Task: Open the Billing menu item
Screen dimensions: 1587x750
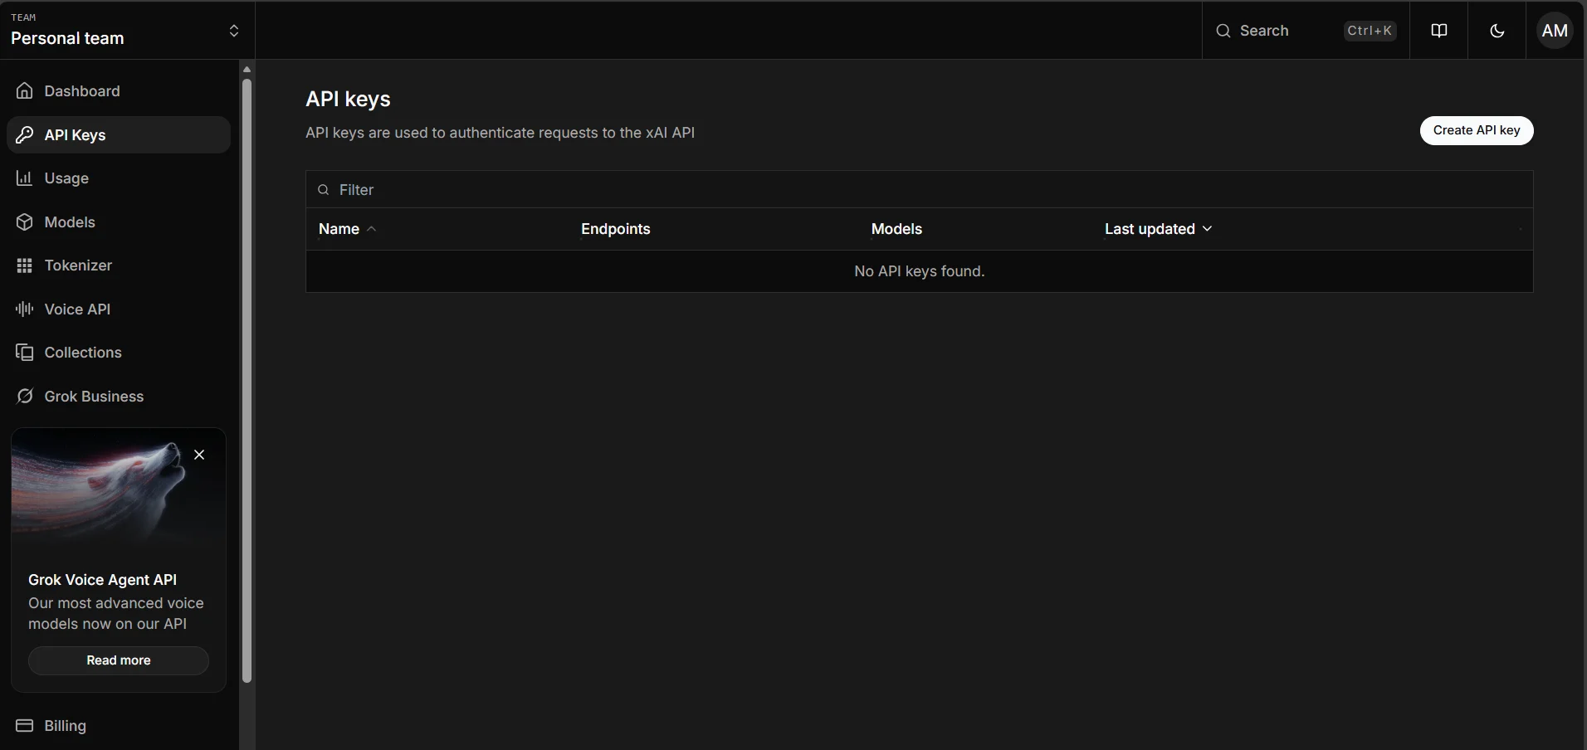Action: (65, 726)
